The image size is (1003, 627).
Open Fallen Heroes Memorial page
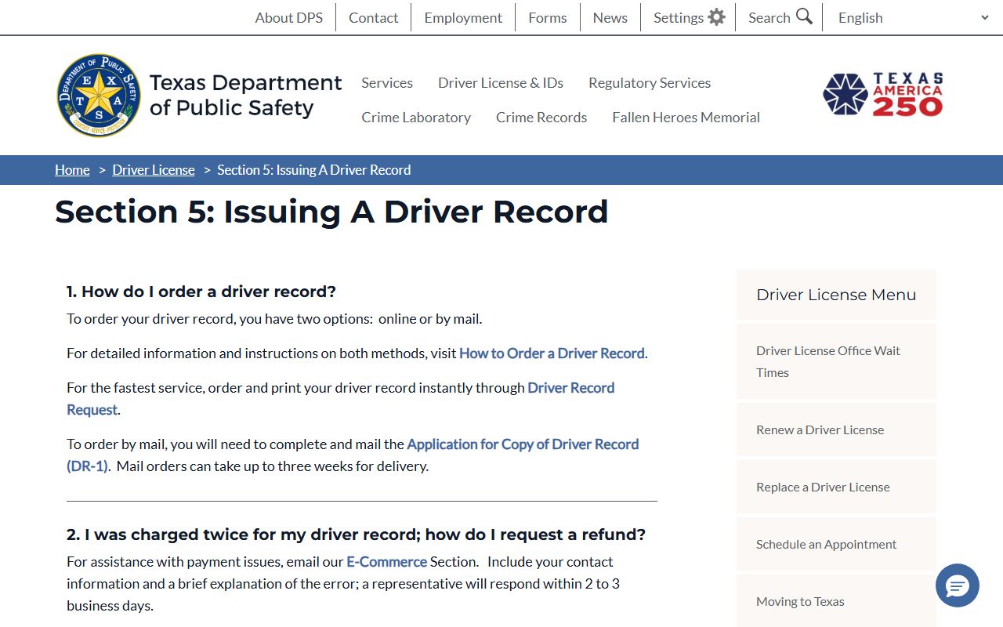tap(686, 117)
